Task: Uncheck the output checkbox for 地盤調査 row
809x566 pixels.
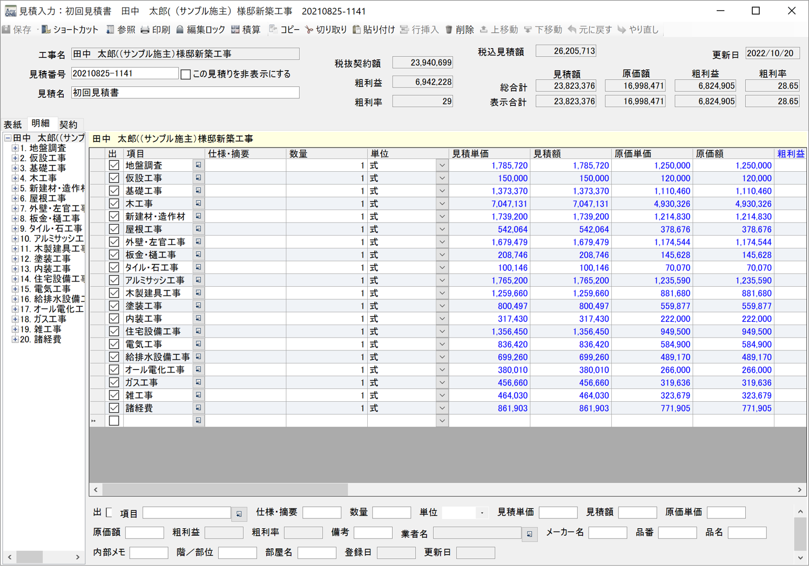Action: [x=114, y=165]
